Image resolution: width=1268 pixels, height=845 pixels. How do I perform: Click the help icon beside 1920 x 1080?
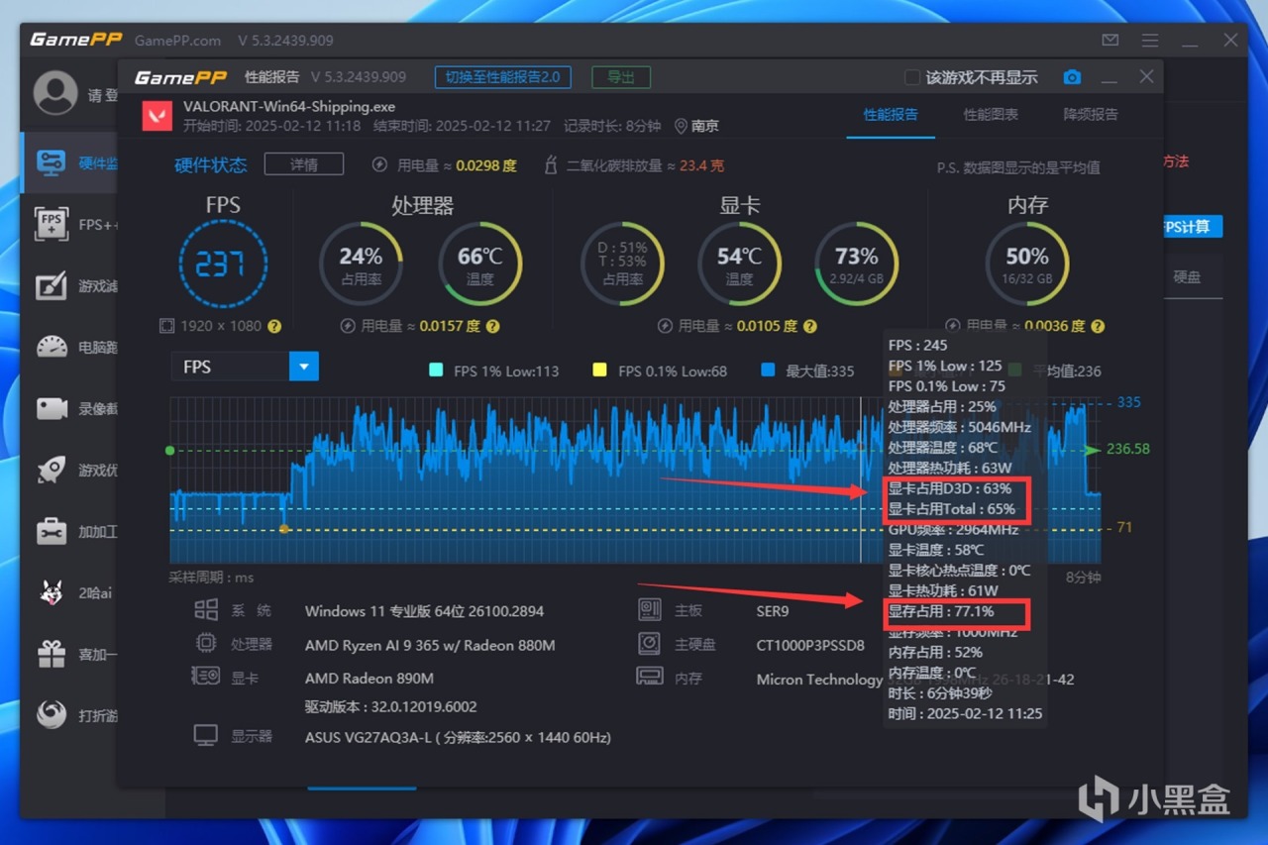[x=274, y=326]
